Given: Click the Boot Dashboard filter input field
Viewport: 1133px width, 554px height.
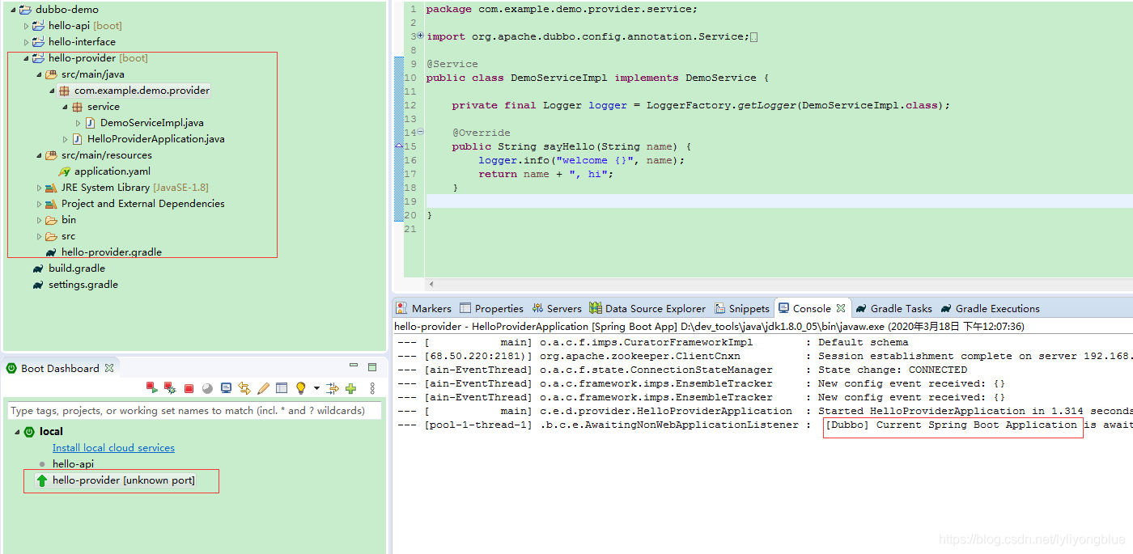Looking at the screenshot, I should (194, 411).
